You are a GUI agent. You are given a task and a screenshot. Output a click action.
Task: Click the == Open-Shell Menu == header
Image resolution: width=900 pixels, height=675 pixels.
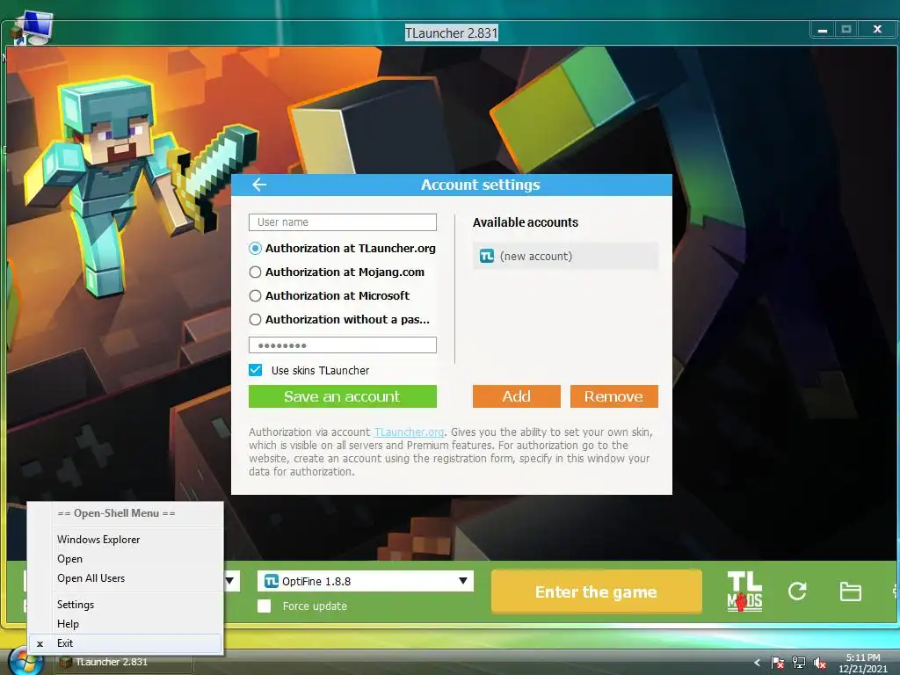tap(117, 513)
